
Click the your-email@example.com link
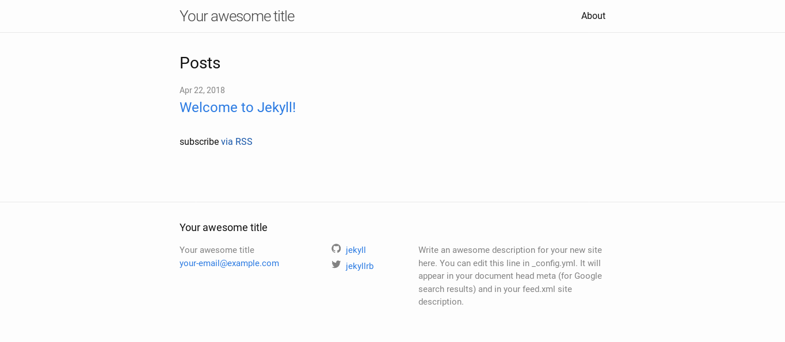point(229,263)
